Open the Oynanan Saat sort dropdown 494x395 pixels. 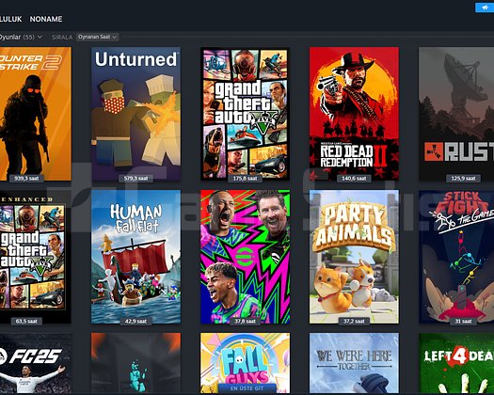(97, 37)
